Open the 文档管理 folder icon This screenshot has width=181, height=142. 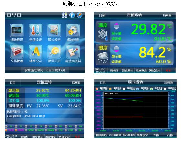[17, 52]
